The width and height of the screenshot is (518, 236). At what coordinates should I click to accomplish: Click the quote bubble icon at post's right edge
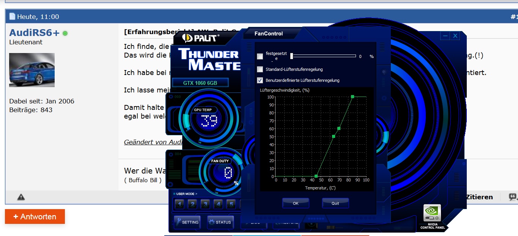[x=513, y=197]
